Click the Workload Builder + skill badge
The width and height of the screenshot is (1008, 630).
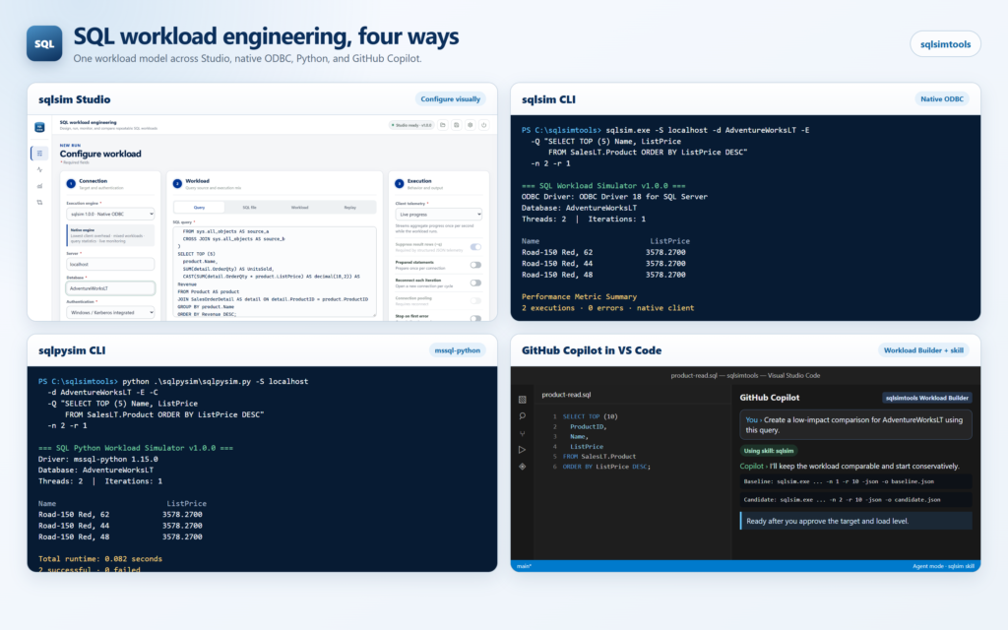[923, 350]
